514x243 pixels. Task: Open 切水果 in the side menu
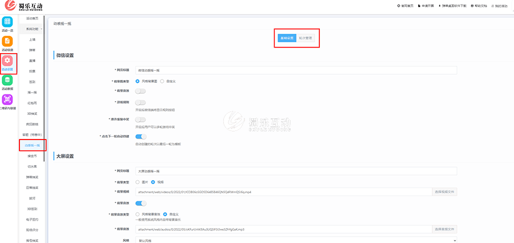[x=32, y=166]
